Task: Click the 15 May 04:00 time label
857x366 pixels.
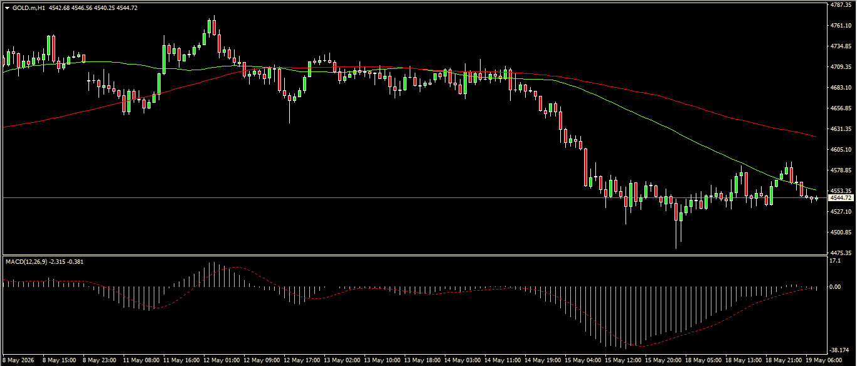Action: pos(583,361)
